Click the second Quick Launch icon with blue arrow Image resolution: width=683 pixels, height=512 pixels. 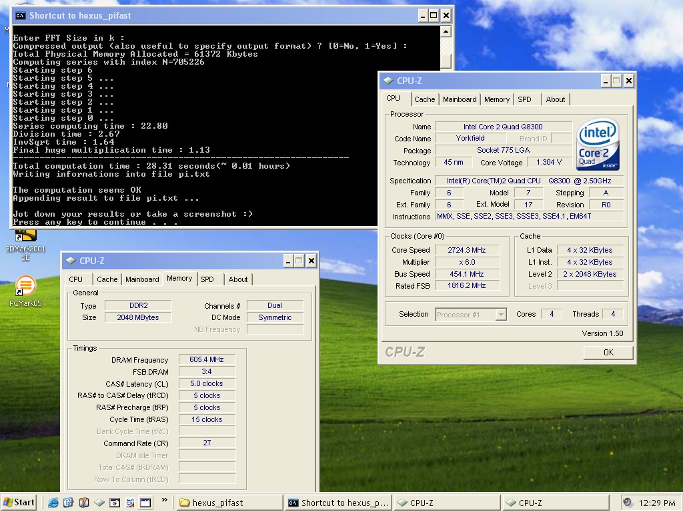click(x=69, y=503)
